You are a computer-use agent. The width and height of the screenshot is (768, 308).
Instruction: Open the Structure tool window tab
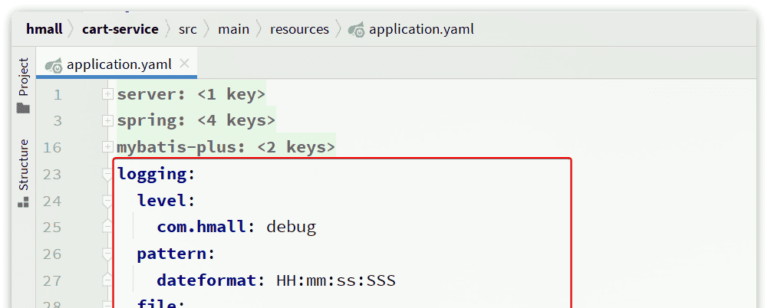[x=23, y=164]
